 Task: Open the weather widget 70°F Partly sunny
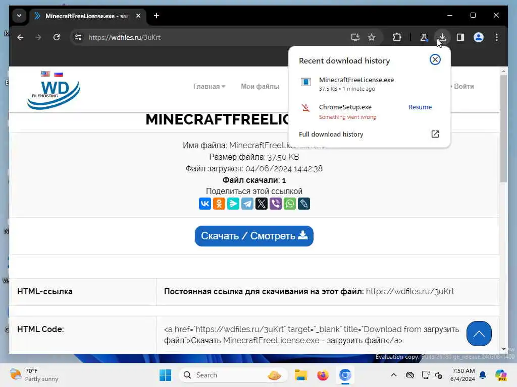pos(34,375)
